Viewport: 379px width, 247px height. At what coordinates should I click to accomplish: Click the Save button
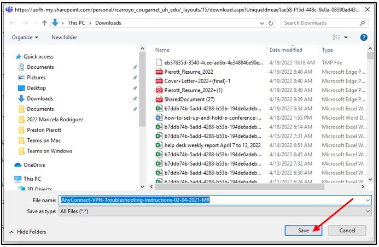pos(303,231)
